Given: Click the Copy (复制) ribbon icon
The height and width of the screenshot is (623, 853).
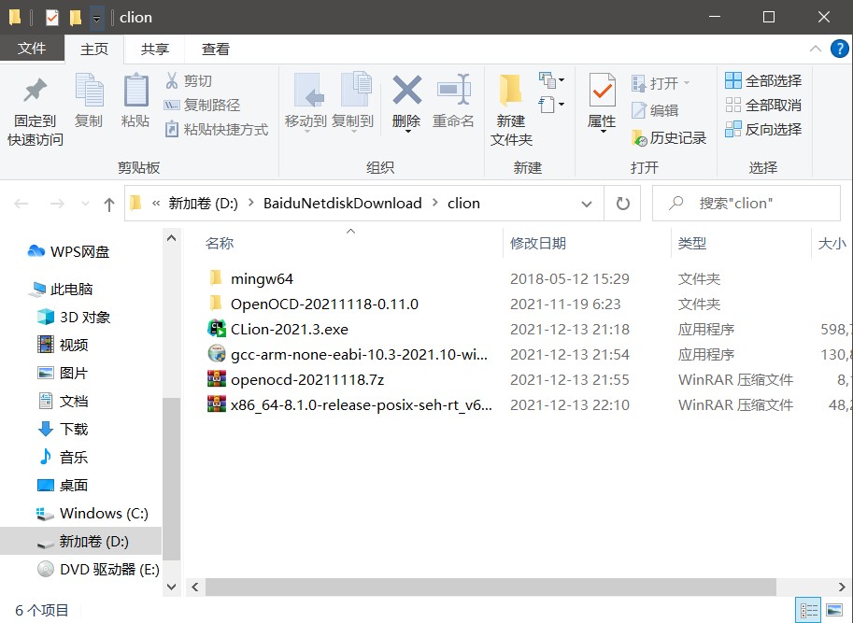Looking at the screenshot, I should 89,91.
